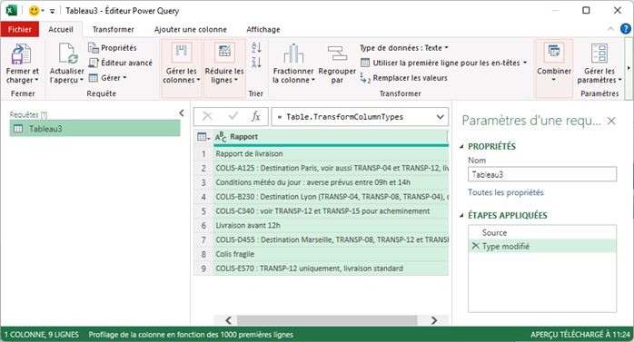Click the horizontal scrollbar left arrow

click(x=229, y=320)
